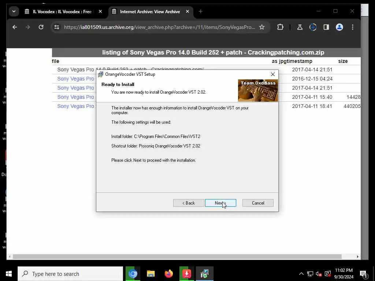375x281 pixels.
Task: Go back in the browser
Action: point(15,27)
